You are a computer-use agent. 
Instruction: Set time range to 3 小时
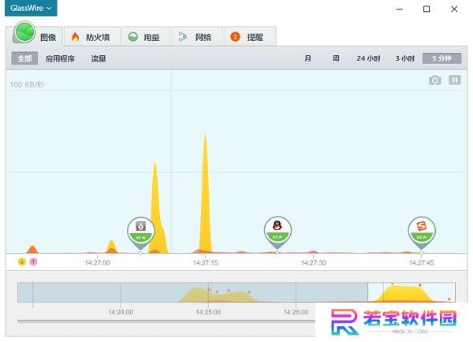[405, 58]
